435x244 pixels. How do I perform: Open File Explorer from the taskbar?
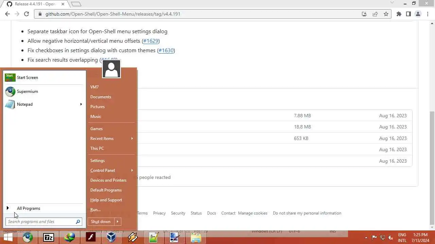point(196,237)
